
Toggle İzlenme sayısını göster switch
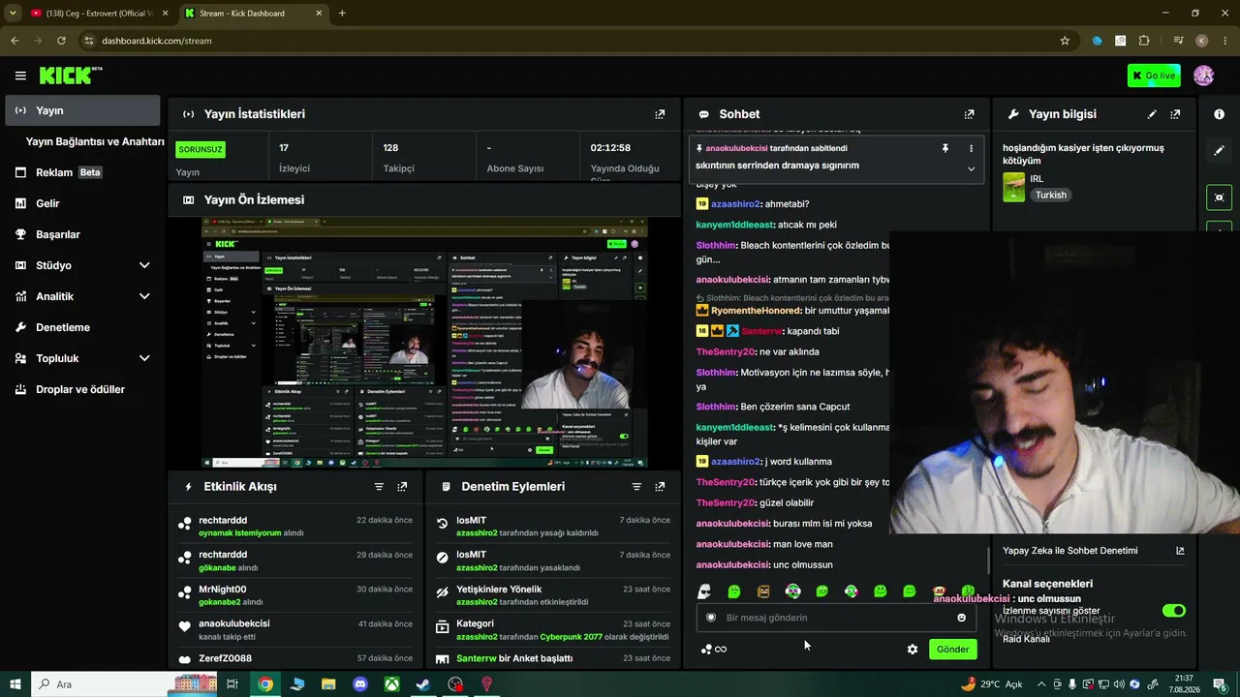1173,611
